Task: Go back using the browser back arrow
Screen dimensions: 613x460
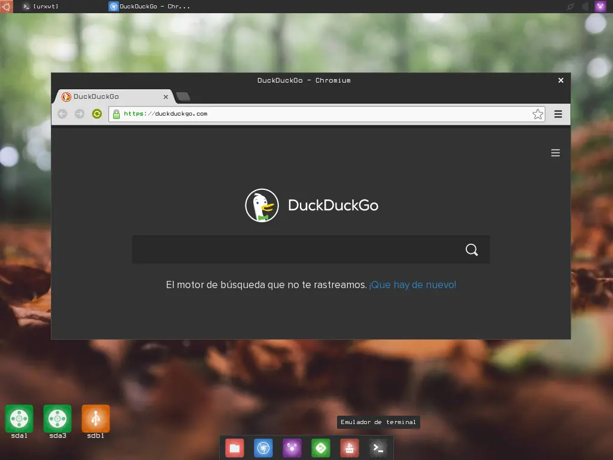Action: click(x=62, y=114)
